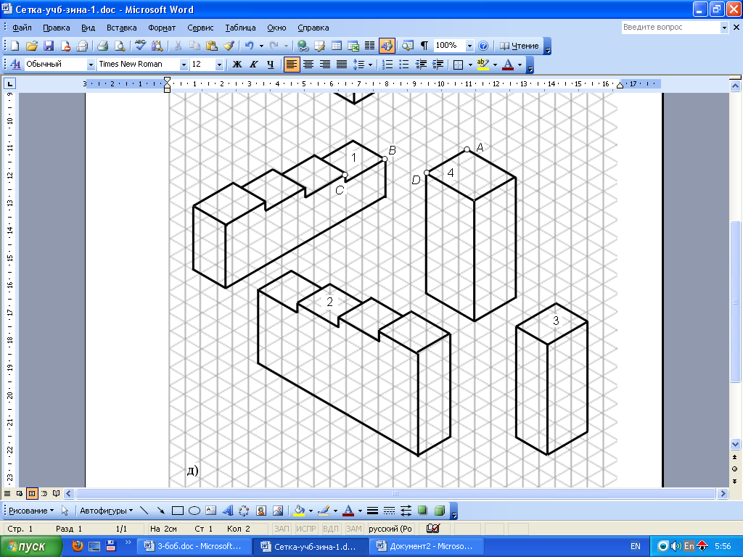Insert Excel worksheet icon

point(353,46)
